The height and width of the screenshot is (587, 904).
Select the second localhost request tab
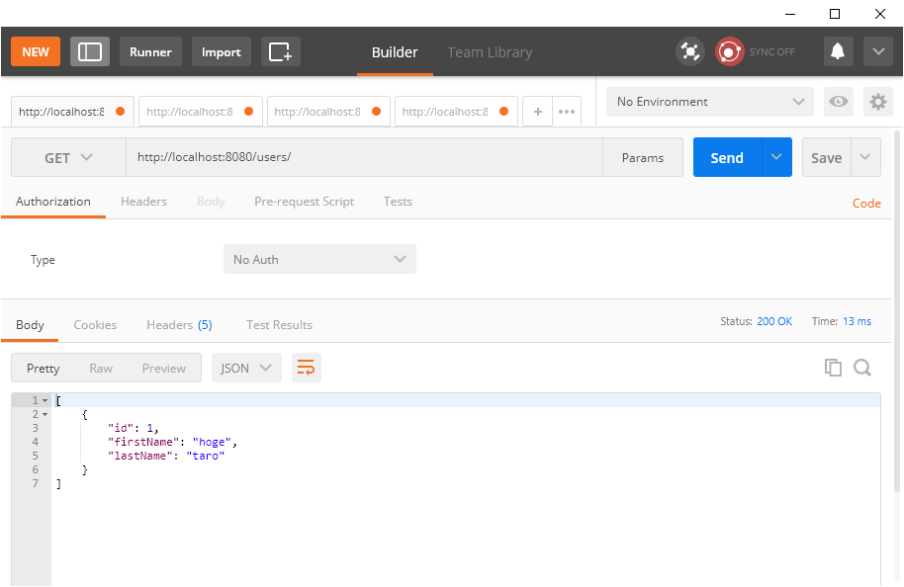201,112
